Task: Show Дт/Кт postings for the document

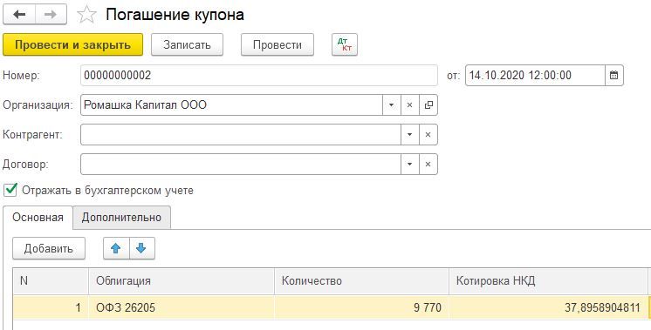Action: 345,44
